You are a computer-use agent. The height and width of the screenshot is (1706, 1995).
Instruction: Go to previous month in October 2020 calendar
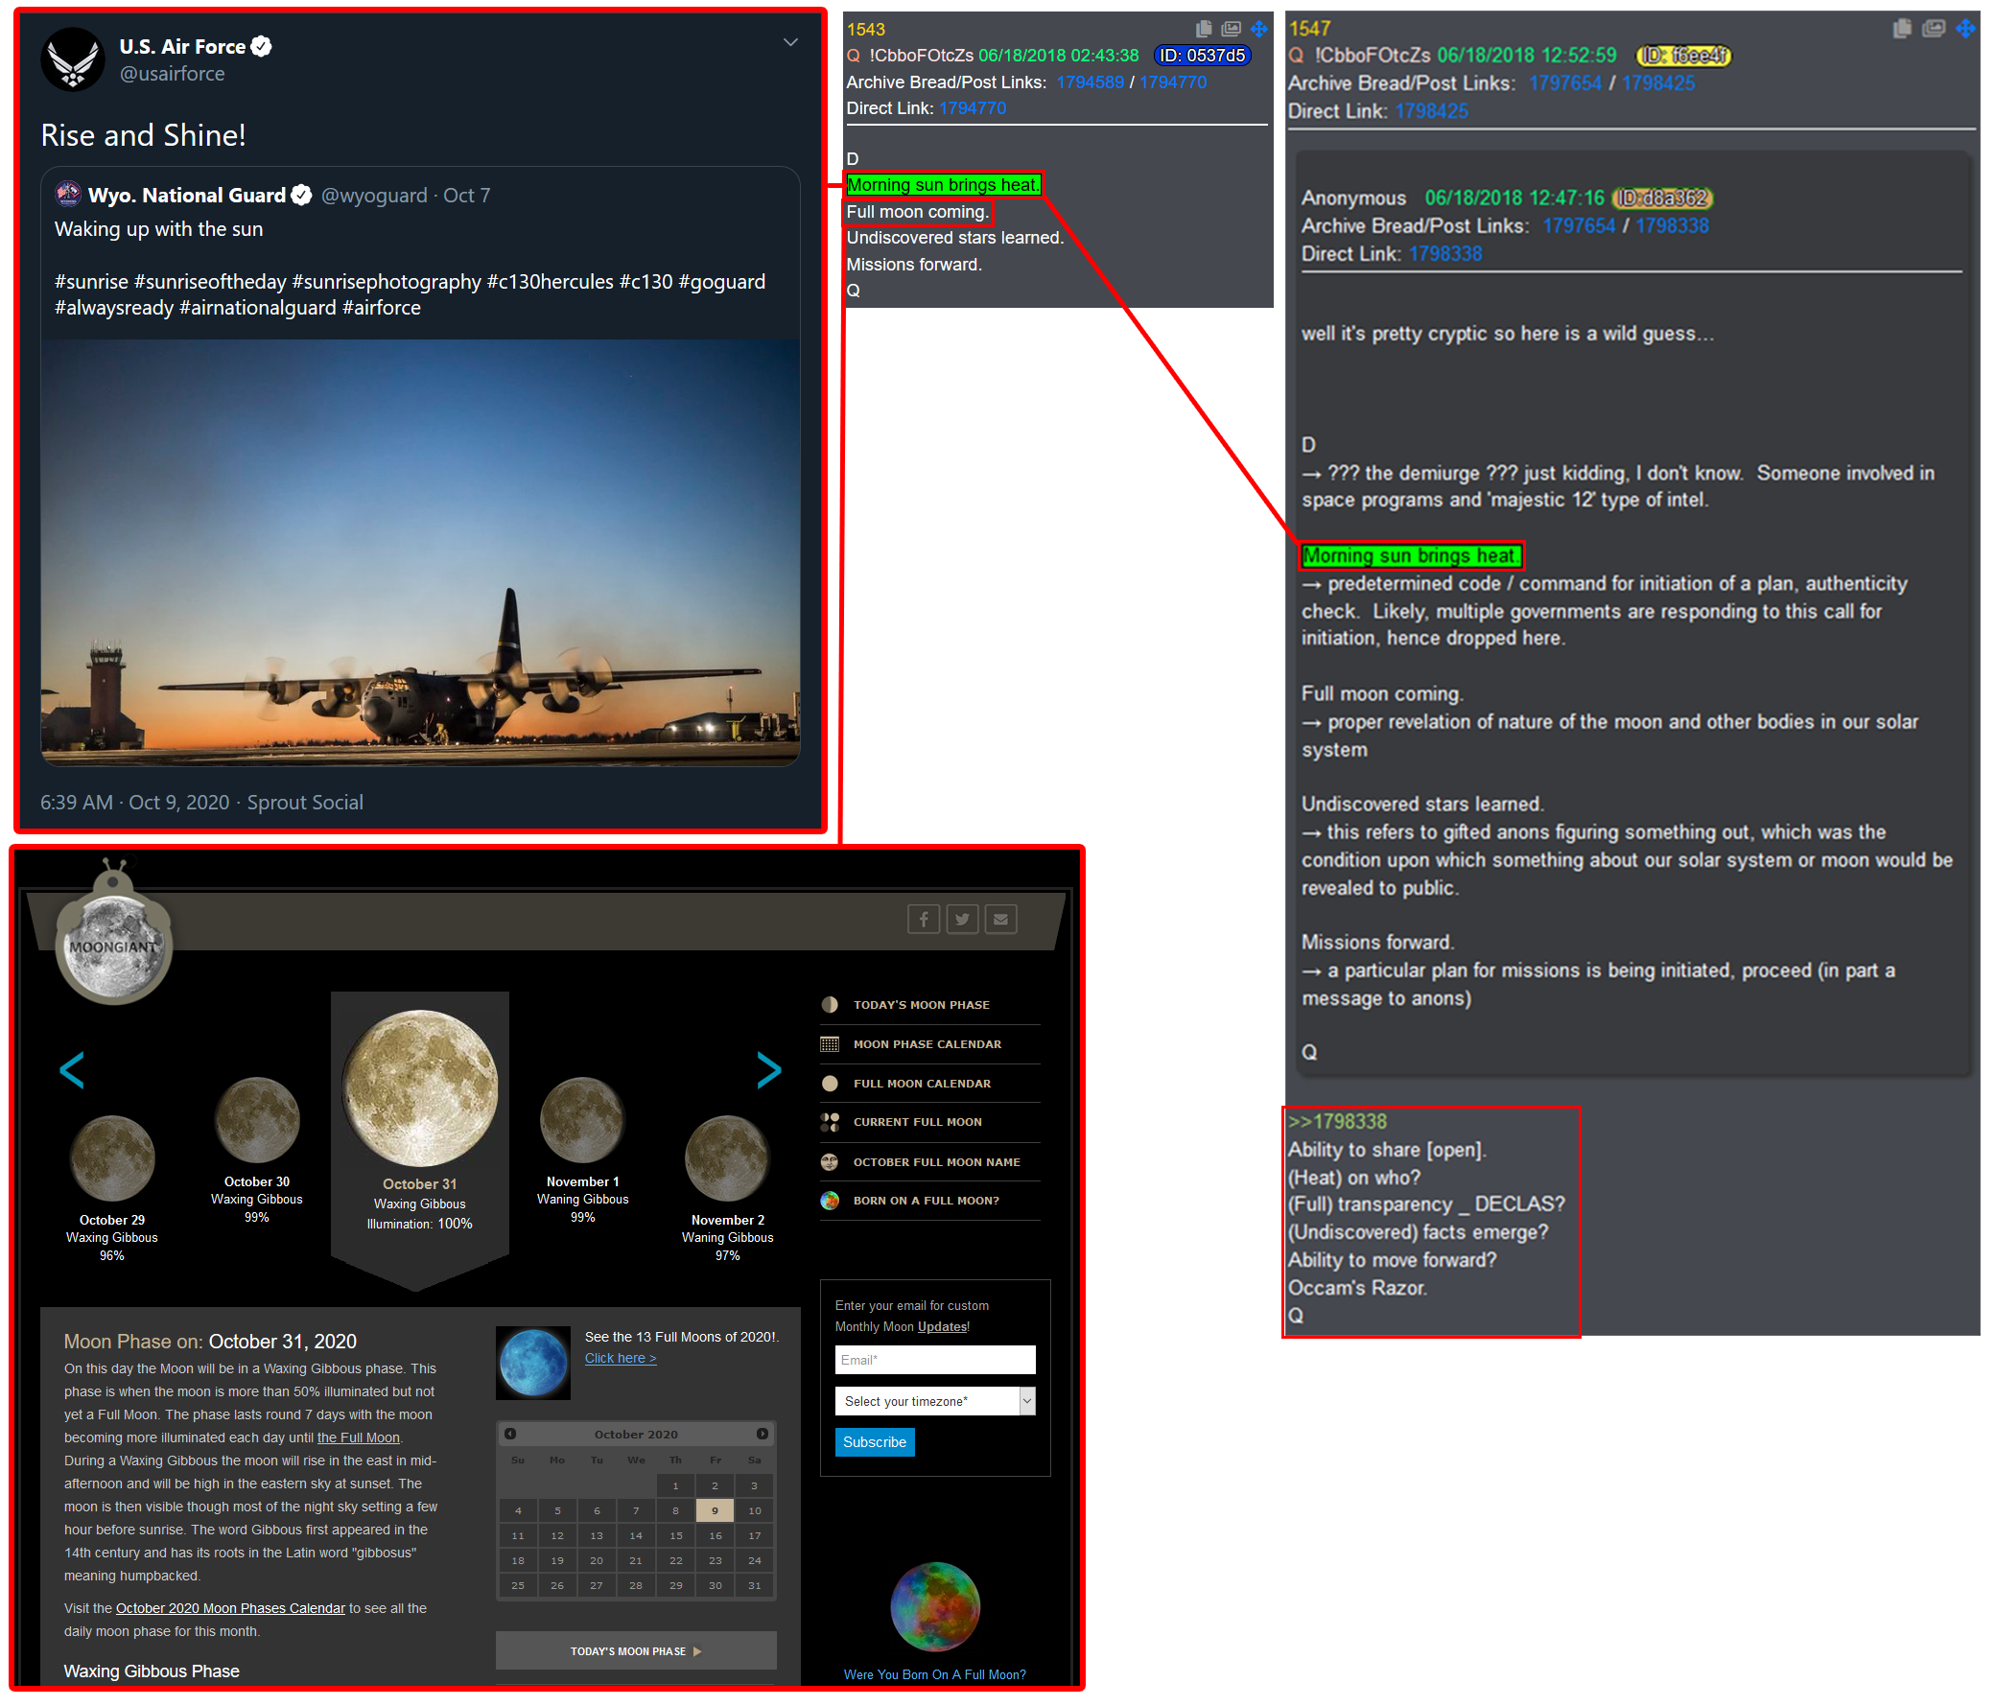click(x=510, y=1434)
